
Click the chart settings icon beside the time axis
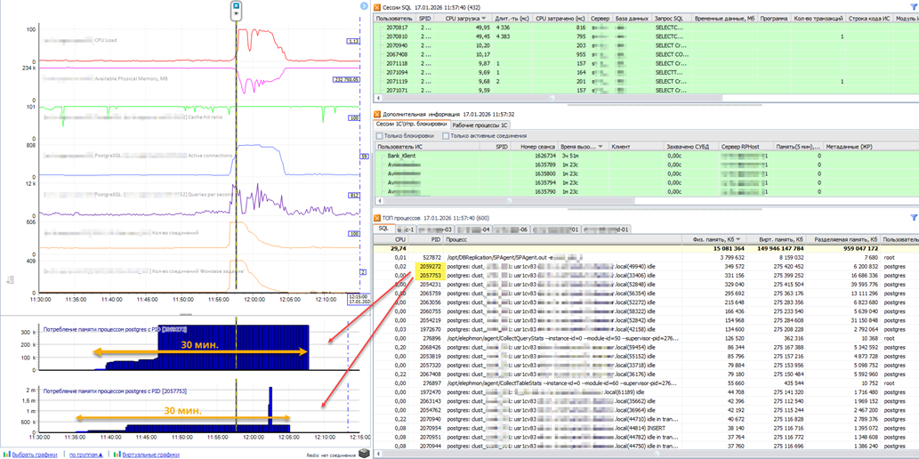point(11,278)
